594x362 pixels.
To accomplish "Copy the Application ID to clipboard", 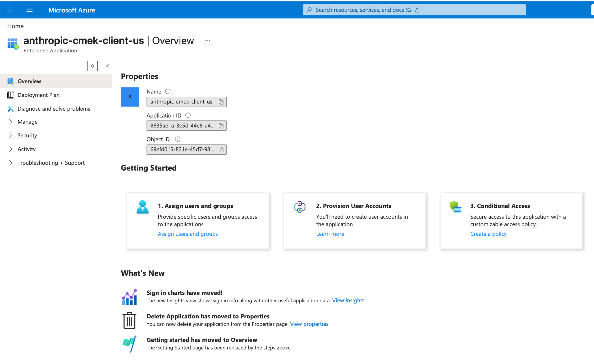I will pos(221,126).
